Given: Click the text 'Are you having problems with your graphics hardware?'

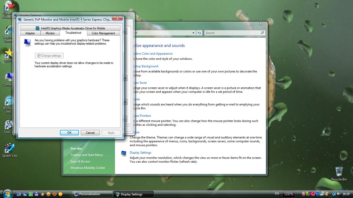Looking at the screenshot, I should (x=68, y=40).
